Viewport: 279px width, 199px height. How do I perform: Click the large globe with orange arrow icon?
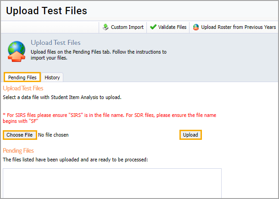point(17,51)
